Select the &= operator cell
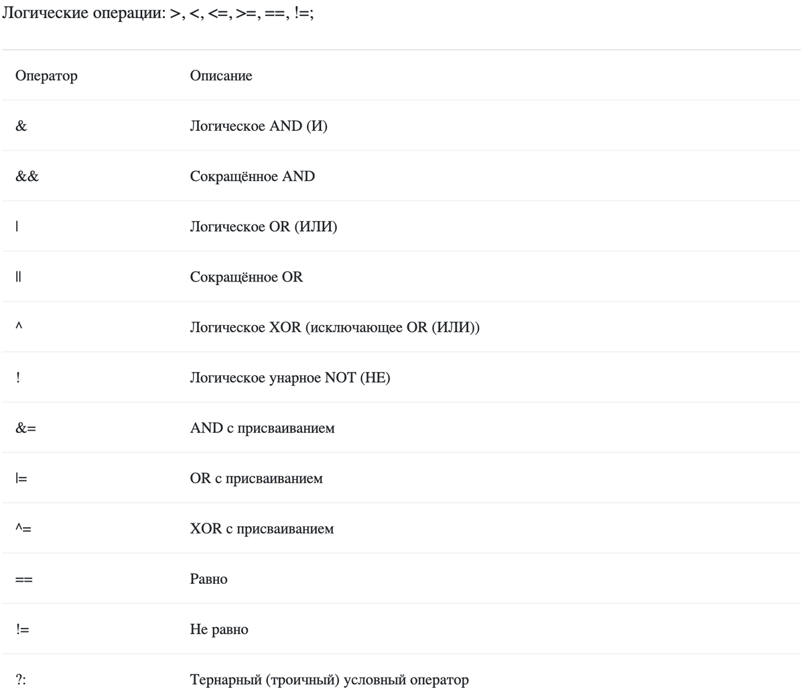The height and width of the screenshot is (697, 804). 26,428
